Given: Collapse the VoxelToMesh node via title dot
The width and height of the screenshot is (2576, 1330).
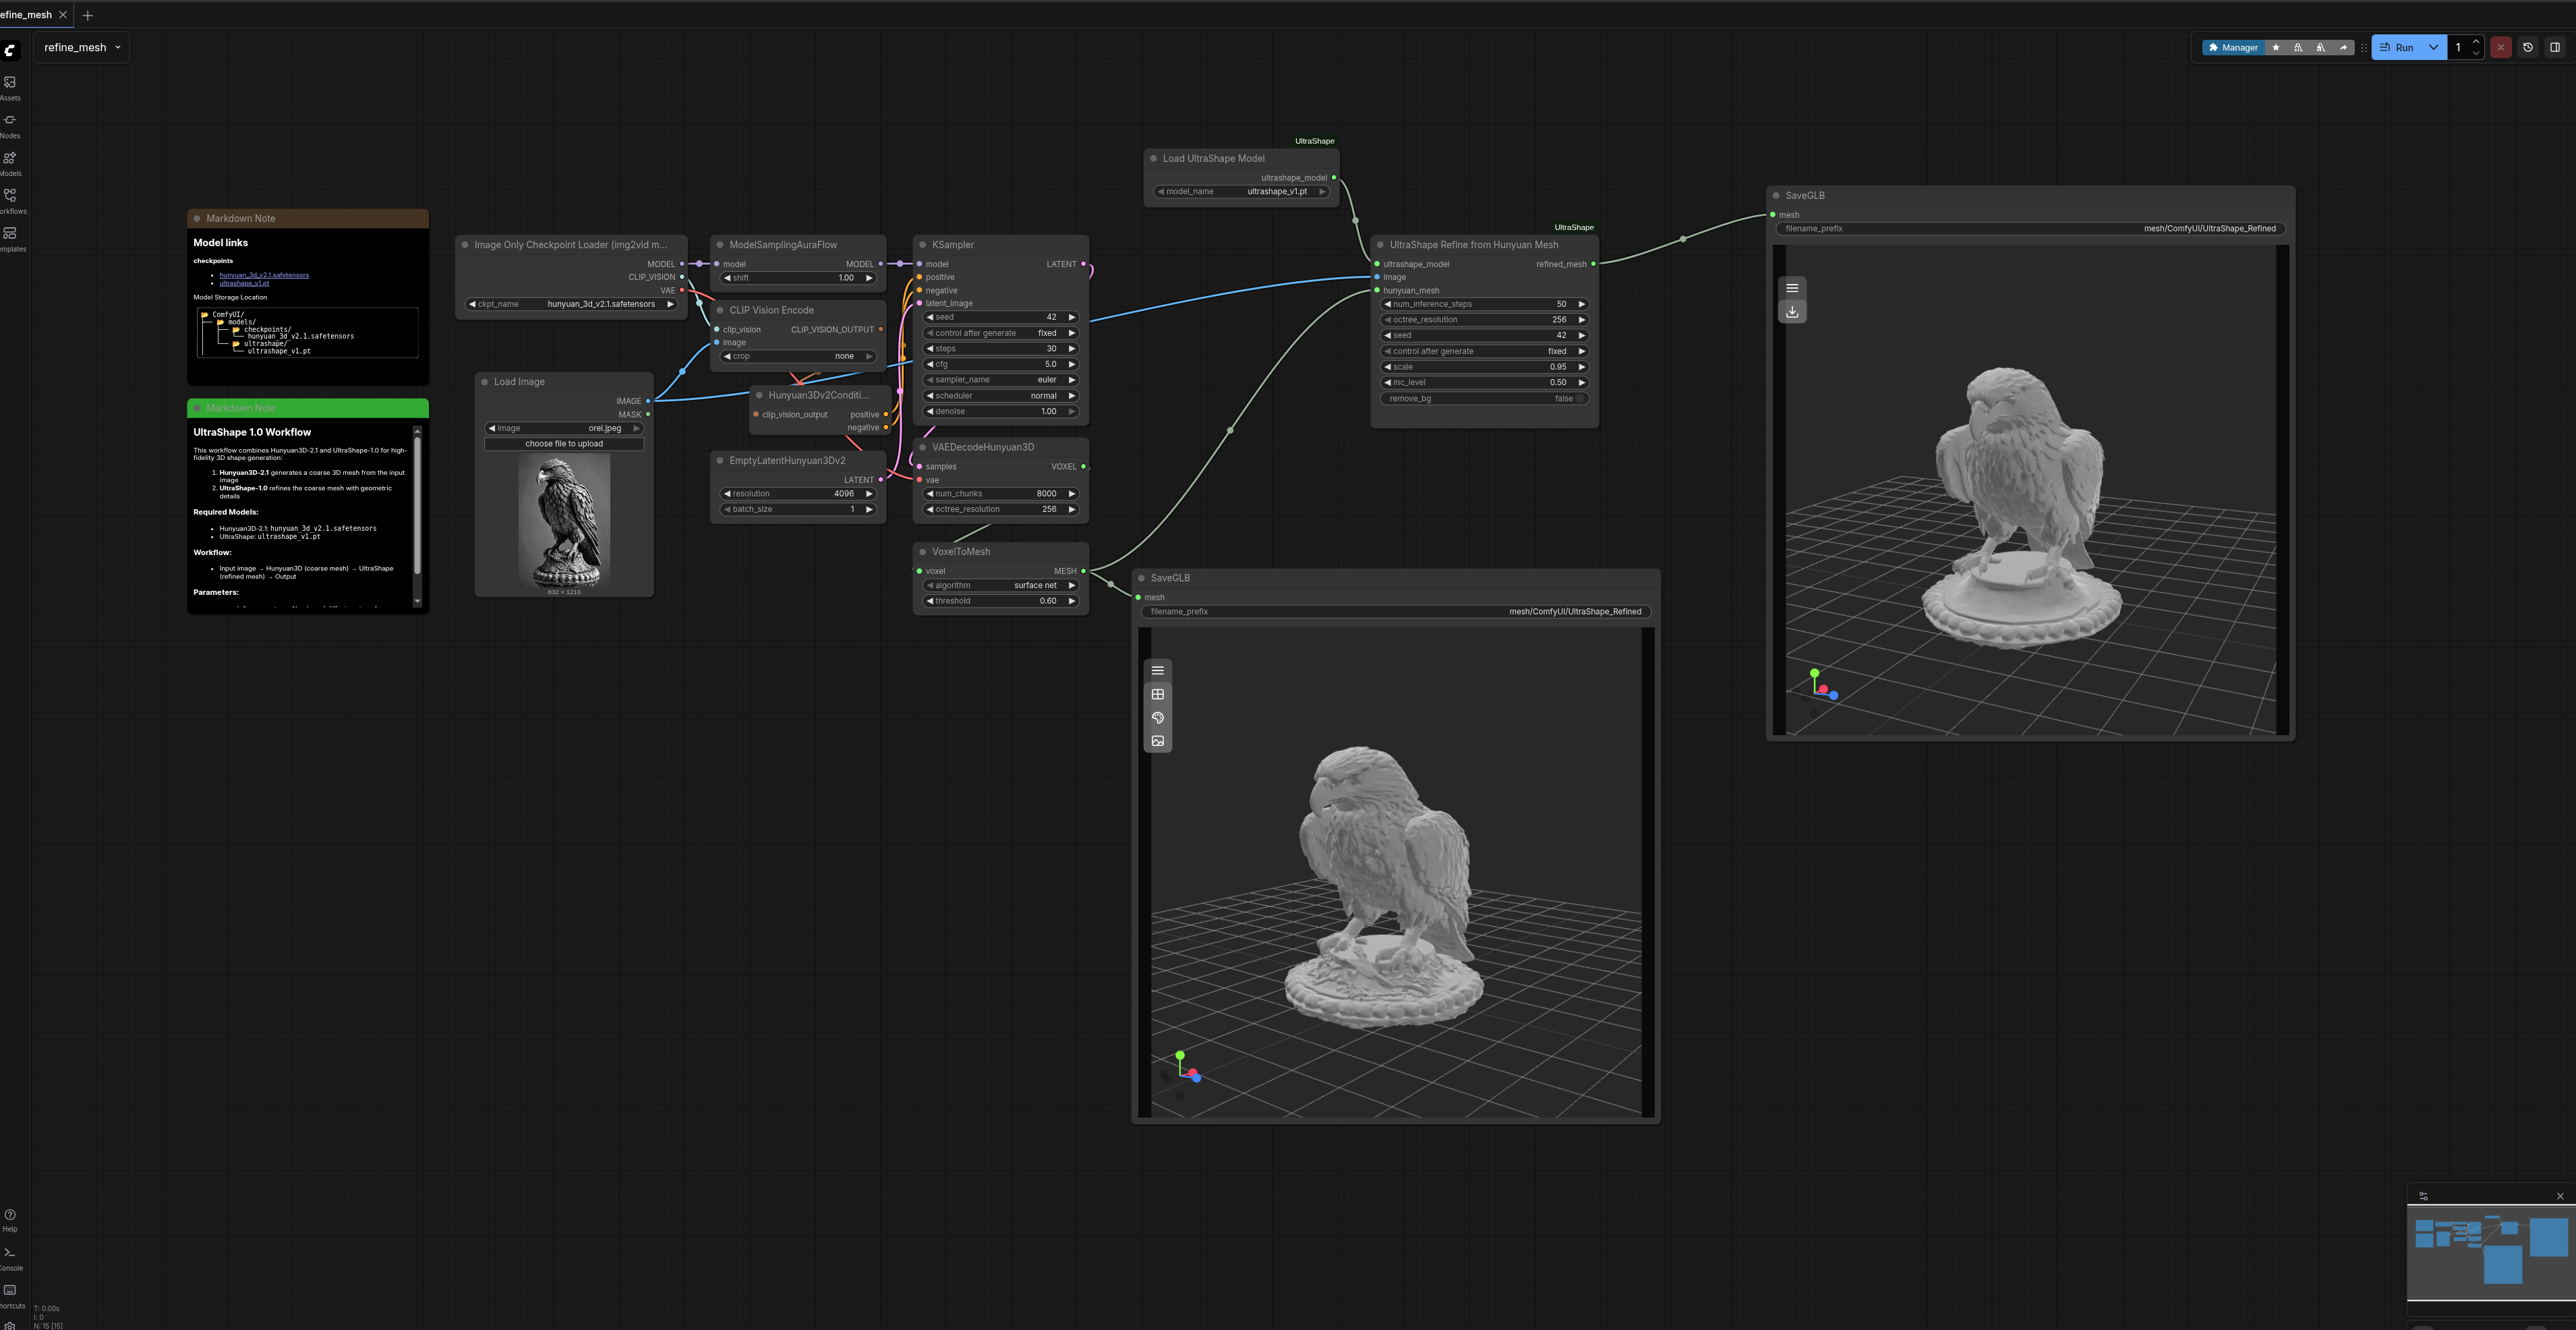Looking at the screenshot, I should tap(922, 552).
